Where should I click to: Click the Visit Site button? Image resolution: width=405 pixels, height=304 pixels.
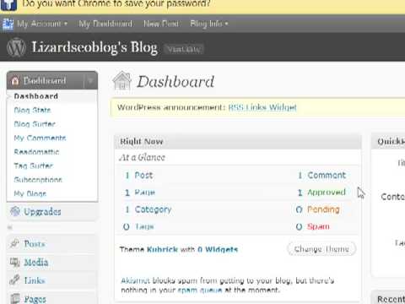(x=184, y=49)
